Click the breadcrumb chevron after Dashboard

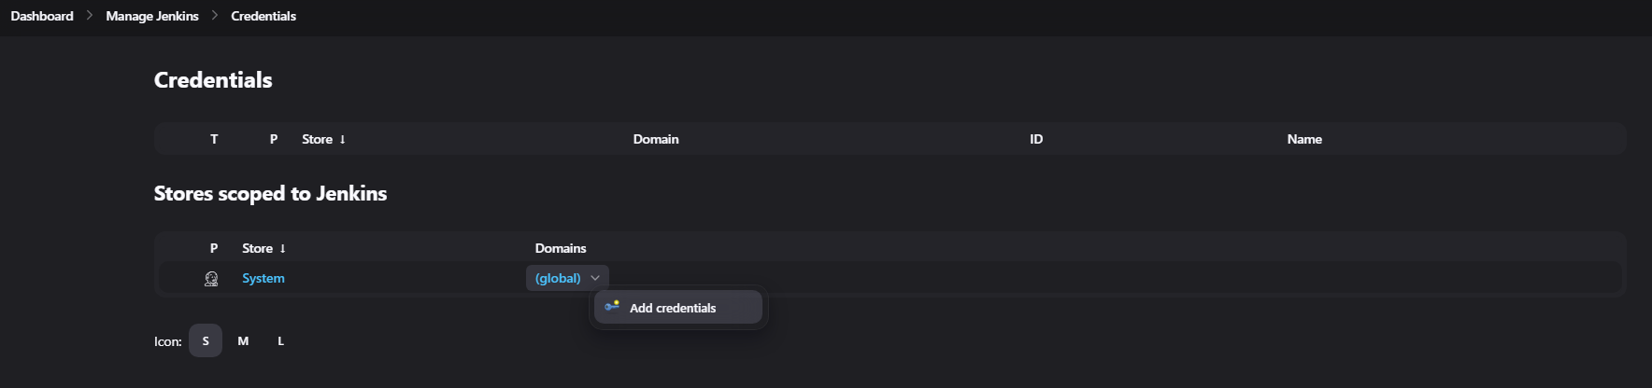point(90,16)
